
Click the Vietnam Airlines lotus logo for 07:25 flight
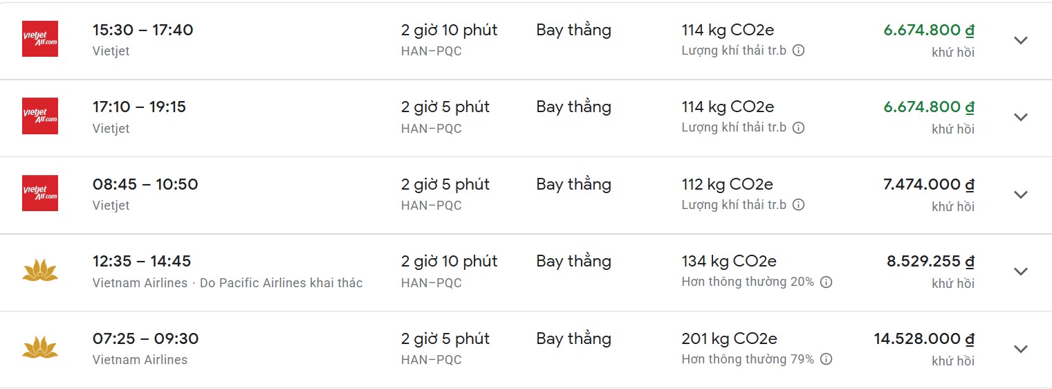(x=40, y=348)
